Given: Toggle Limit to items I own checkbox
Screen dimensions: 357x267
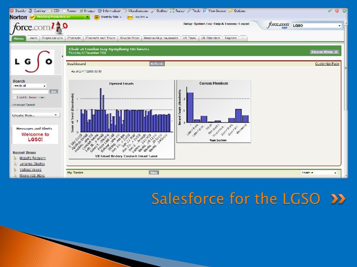Looking at the screenshot, I should point(15,97).
